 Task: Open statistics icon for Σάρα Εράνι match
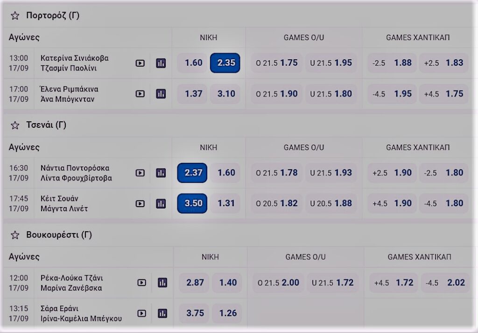[x=162, y=313]
